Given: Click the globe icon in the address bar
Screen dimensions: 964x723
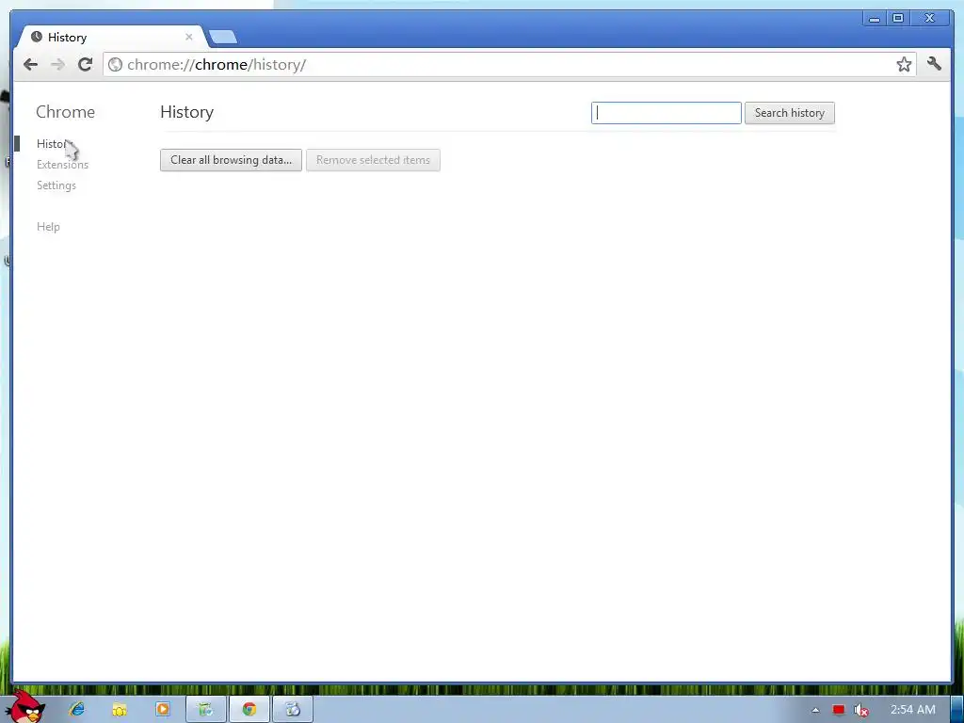Looking at the screenshot, I should click(x=115, y=65).
